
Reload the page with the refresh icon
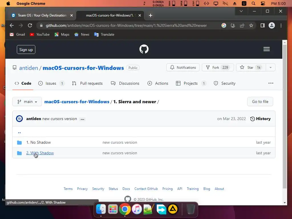pyautogui.click(x=30, y=25)
